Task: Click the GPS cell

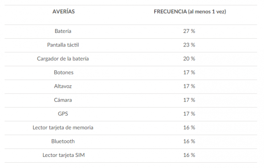Action: (x=63, y=114)
